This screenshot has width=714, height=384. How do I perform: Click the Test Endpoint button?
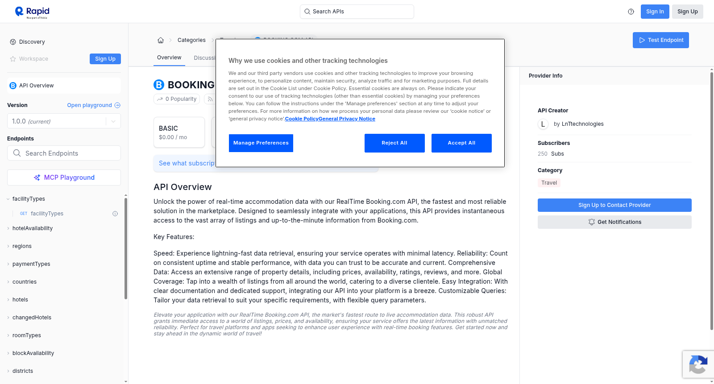(661, 40)
